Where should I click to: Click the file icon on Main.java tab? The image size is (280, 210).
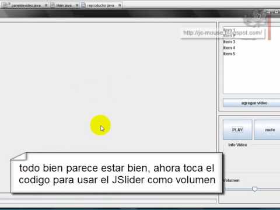52,5
